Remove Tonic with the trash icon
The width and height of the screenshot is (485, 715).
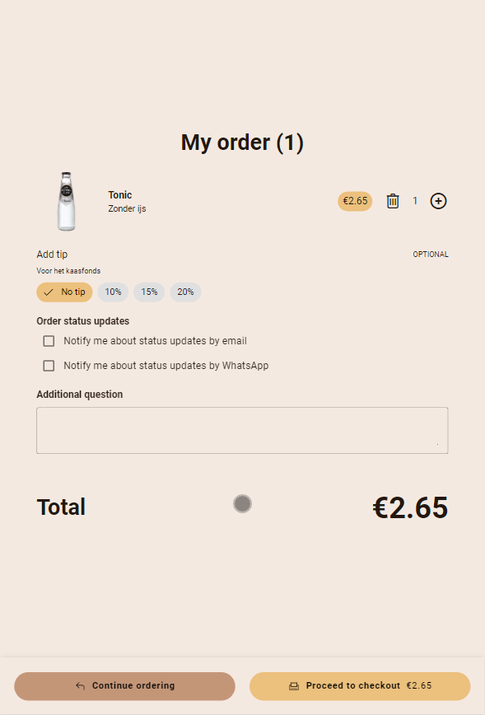[x=393, y=201]
